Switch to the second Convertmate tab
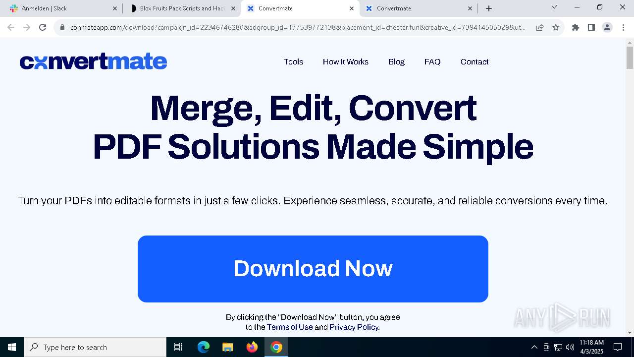 (417, 8)
